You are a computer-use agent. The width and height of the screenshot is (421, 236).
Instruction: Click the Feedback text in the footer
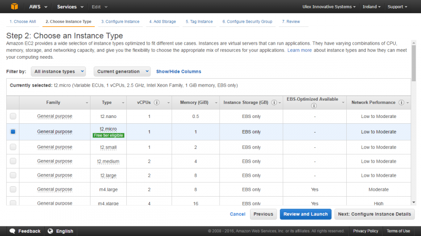[29, 231]
